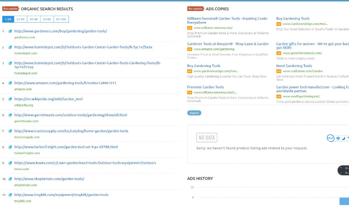This screenshot has width=349, height=212.
Task: Open amazon.com gardening-tools URL
Action: 65,83
